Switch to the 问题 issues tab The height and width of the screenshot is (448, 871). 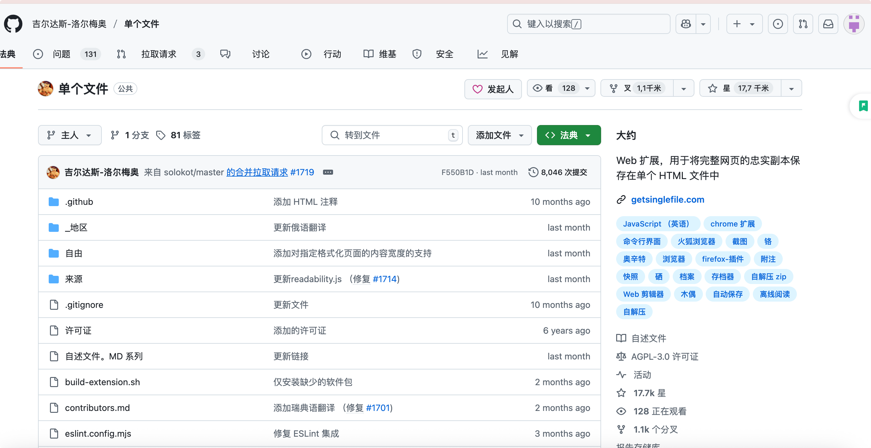(x=61, y=54)
